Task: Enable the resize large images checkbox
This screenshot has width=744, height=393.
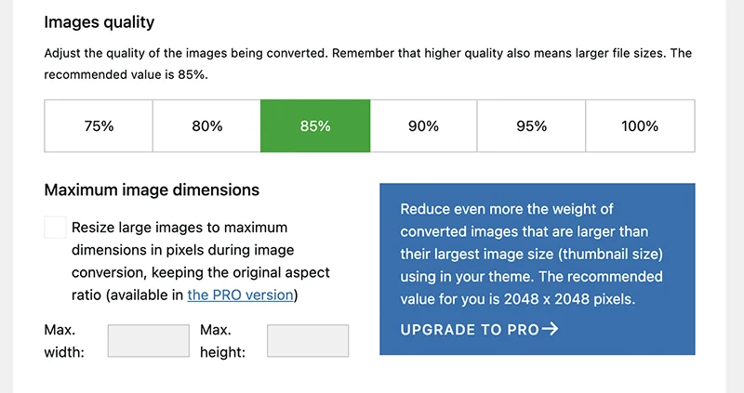Action: pos(56,228)
